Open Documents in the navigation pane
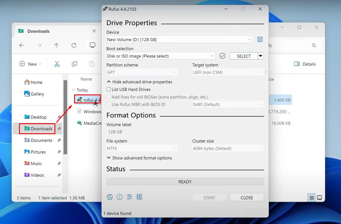 click(x=39, y=140)
